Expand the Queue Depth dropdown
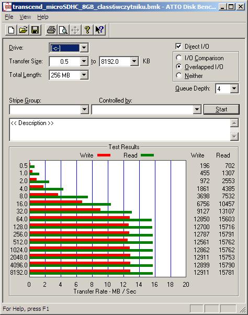Viewport: 248px width, 315px height. click(234, 88)
